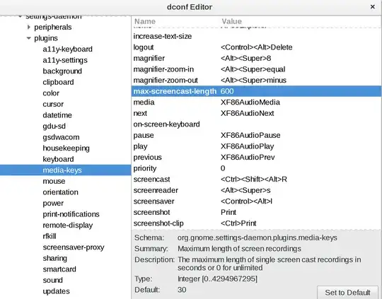
Task: Select the magnifier-zoom-in key
Action: [x=163, y=69]
